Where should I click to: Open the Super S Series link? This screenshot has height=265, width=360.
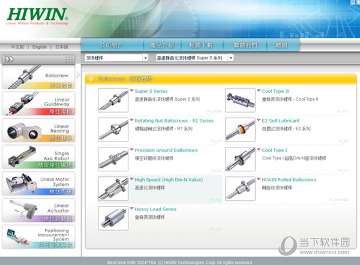pyautogui.click(x=151, y=91)
